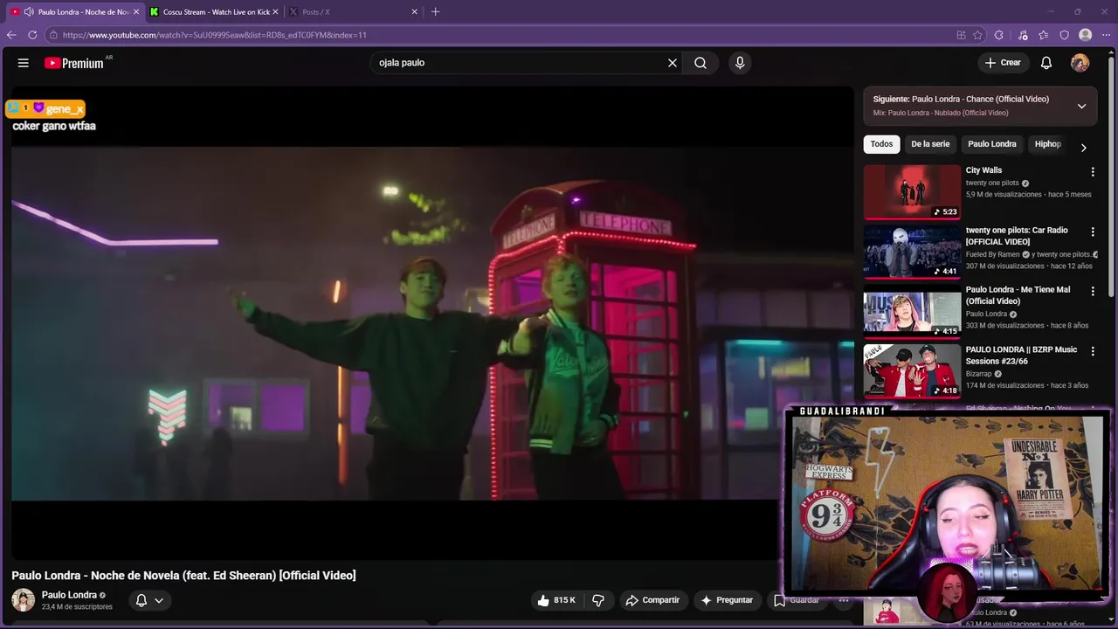Select the Paulo Londra filter chip

click(x=991, y=144)
